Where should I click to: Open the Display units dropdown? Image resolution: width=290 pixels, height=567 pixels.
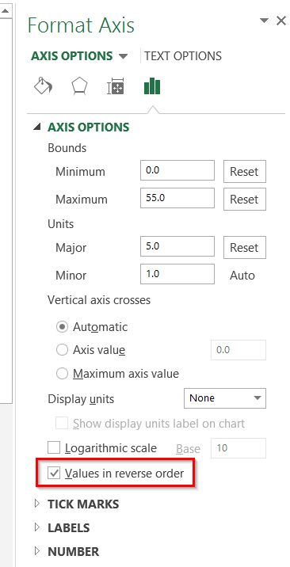[225, 398]
